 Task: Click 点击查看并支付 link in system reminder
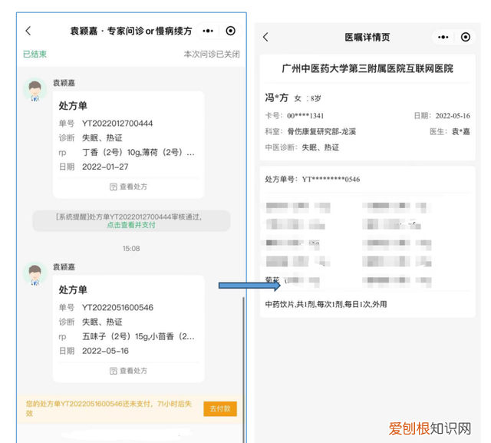131,225
